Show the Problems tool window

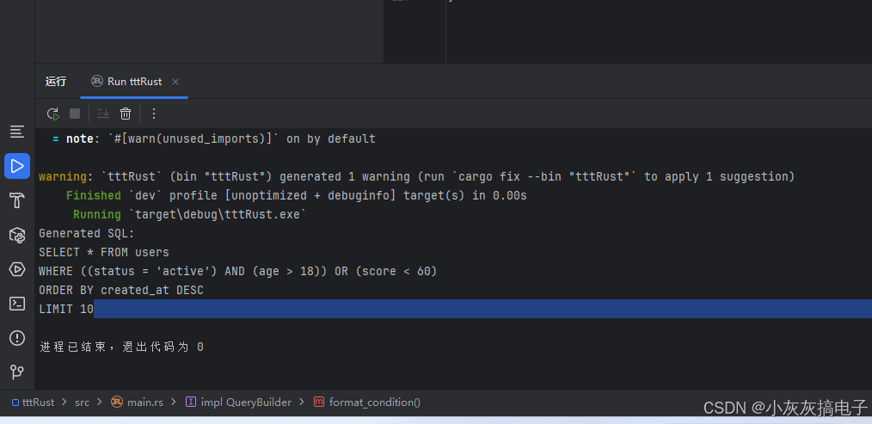coord(17,338)
